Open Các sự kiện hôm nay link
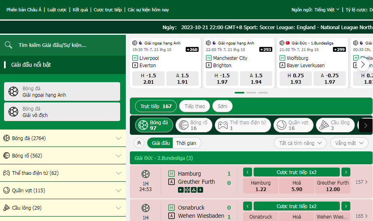373x221 pixels. (148, 10)
